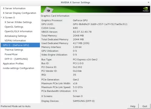Click the CUDA Cores value 640
The height and width of the screenshot is (109, 151).
[x=75, y=28]
